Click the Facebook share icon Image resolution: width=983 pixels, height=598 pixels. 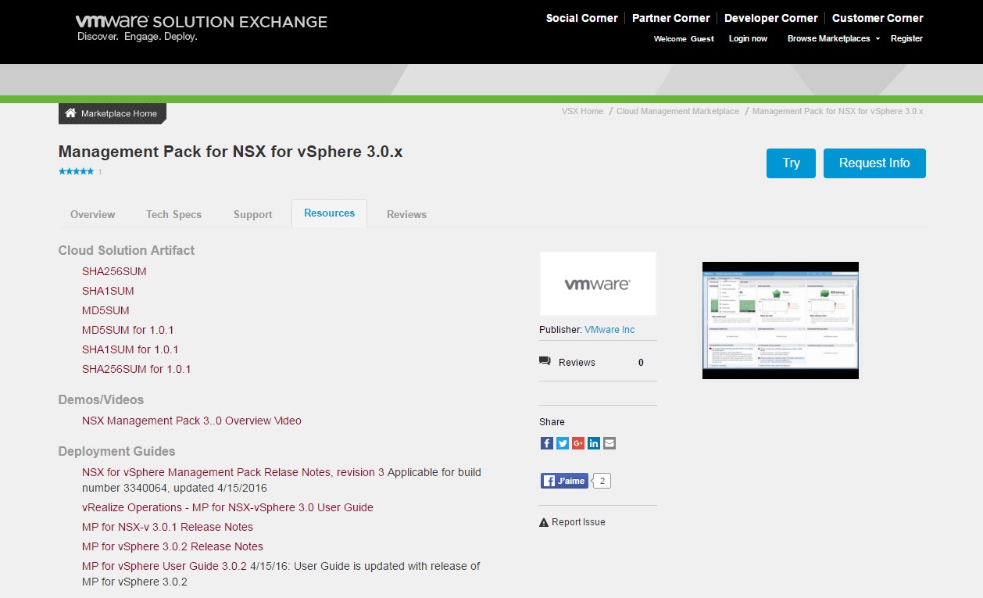coord(547,443)
